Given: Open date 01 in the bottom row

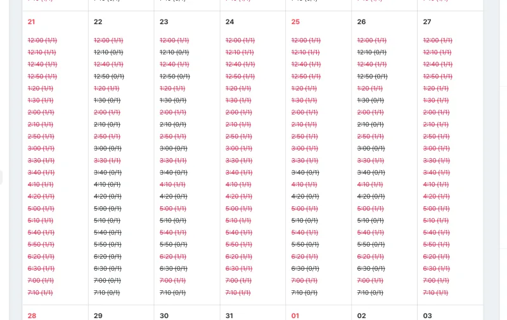Looking at the screenshot, I should pyautogui.click(x=295, y=316).
